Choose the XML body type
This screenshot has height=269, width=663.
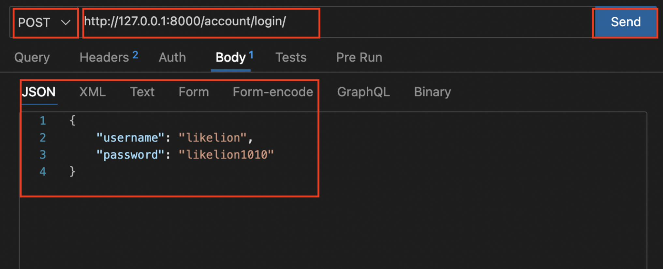click(x=93, y=92)
